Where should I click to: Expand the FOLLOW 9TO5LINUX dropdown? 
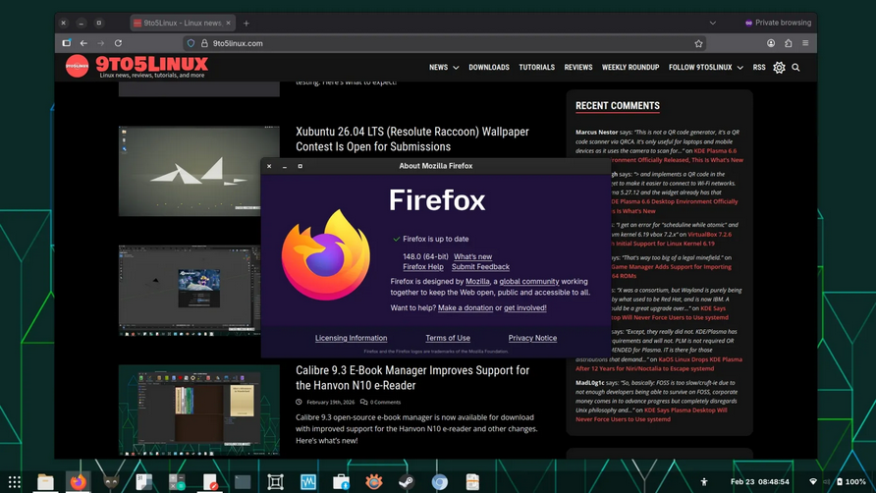pos(705,68)
